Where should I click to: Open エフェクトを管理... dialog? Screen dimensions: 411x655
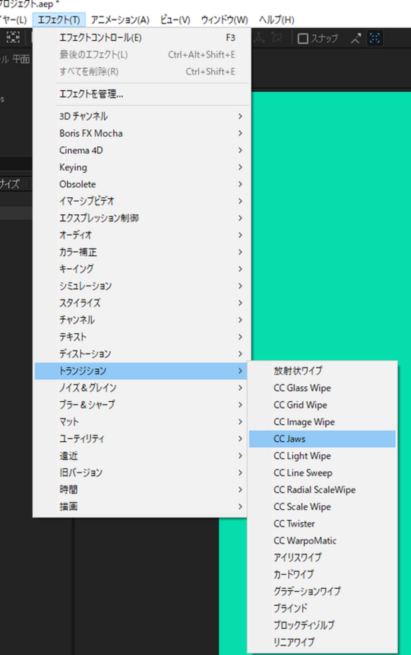coord(142,94)
